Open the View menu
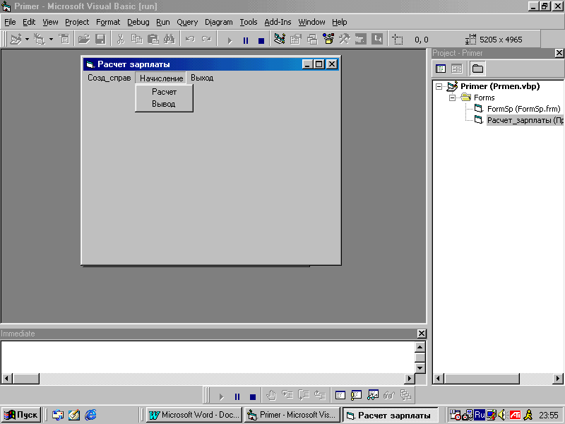Viewport: 565px width, 424px height. pyautogui.click(x=50, y=23)
